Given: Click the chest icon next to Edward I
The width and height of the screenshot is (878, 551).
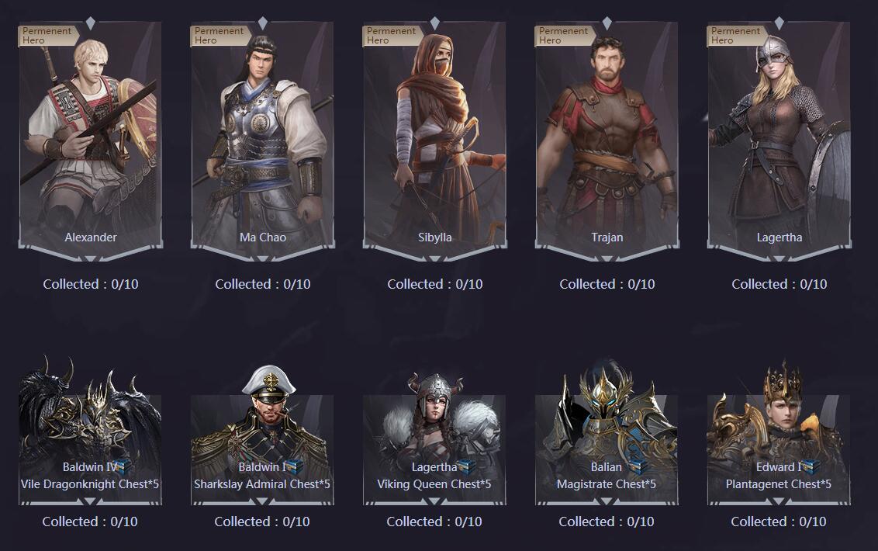Looking at the screenshot, I should click(x=809, y=466).
